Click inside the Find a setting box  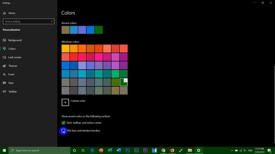point(29,21)
